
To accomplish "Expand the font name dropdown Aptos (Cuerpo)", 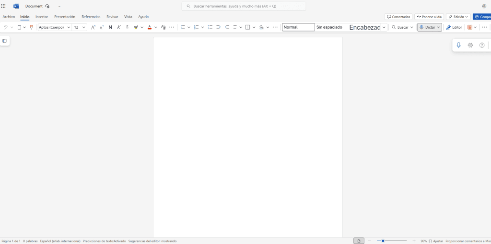I will point(69,27).
